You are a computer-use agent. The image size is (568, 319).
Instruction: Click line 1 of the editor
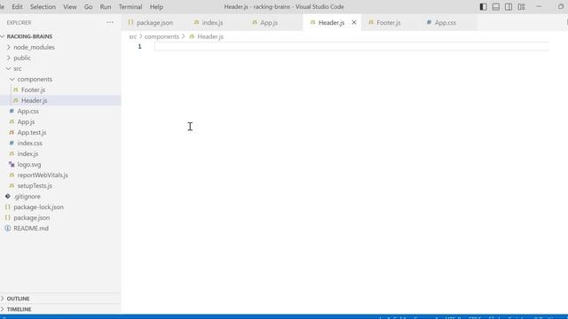click(351, 46)
